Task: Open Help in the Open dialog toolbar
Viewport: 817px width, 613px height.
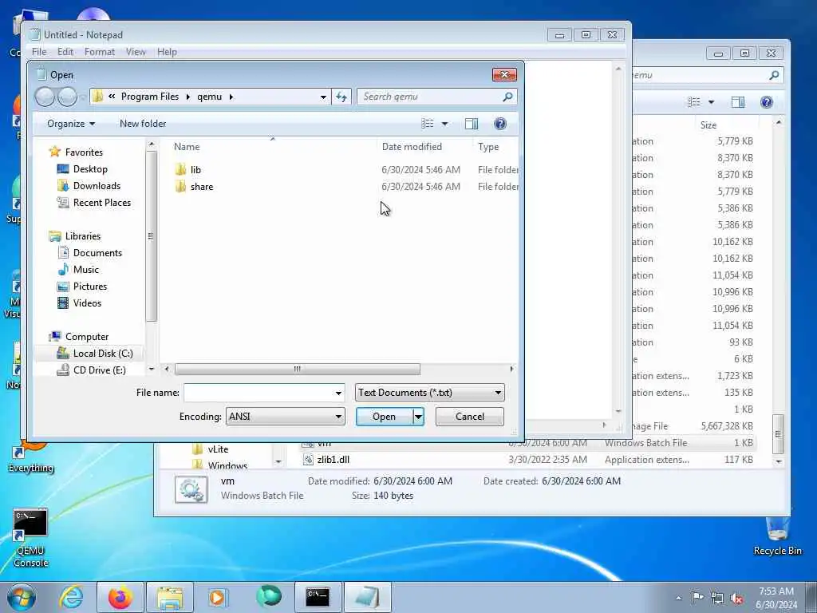Action: click(499, 124)
